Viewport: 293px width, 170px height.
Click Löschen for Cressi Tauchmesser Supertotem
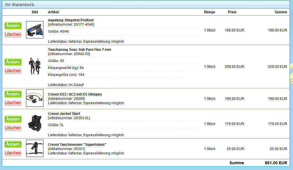13,153
